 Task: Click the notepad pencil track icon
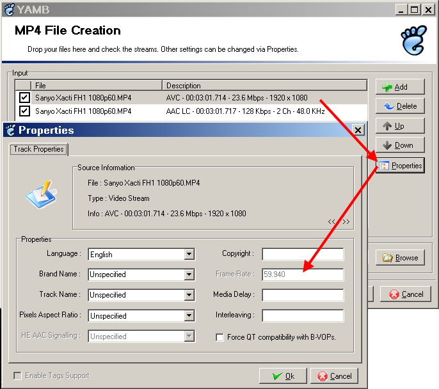click(x=42, y=194)
